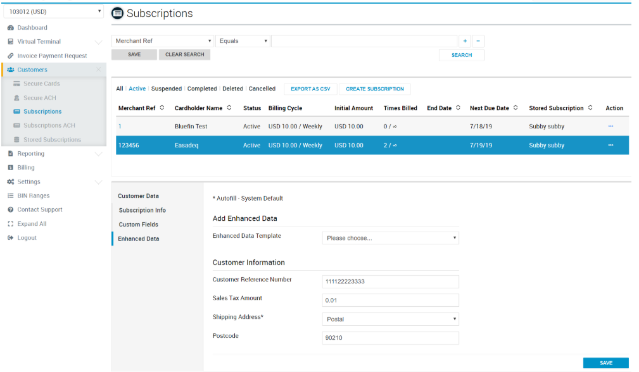Add search filter with plus button
The width and height of the screenshot is (639, 372).
click(465, 41)
